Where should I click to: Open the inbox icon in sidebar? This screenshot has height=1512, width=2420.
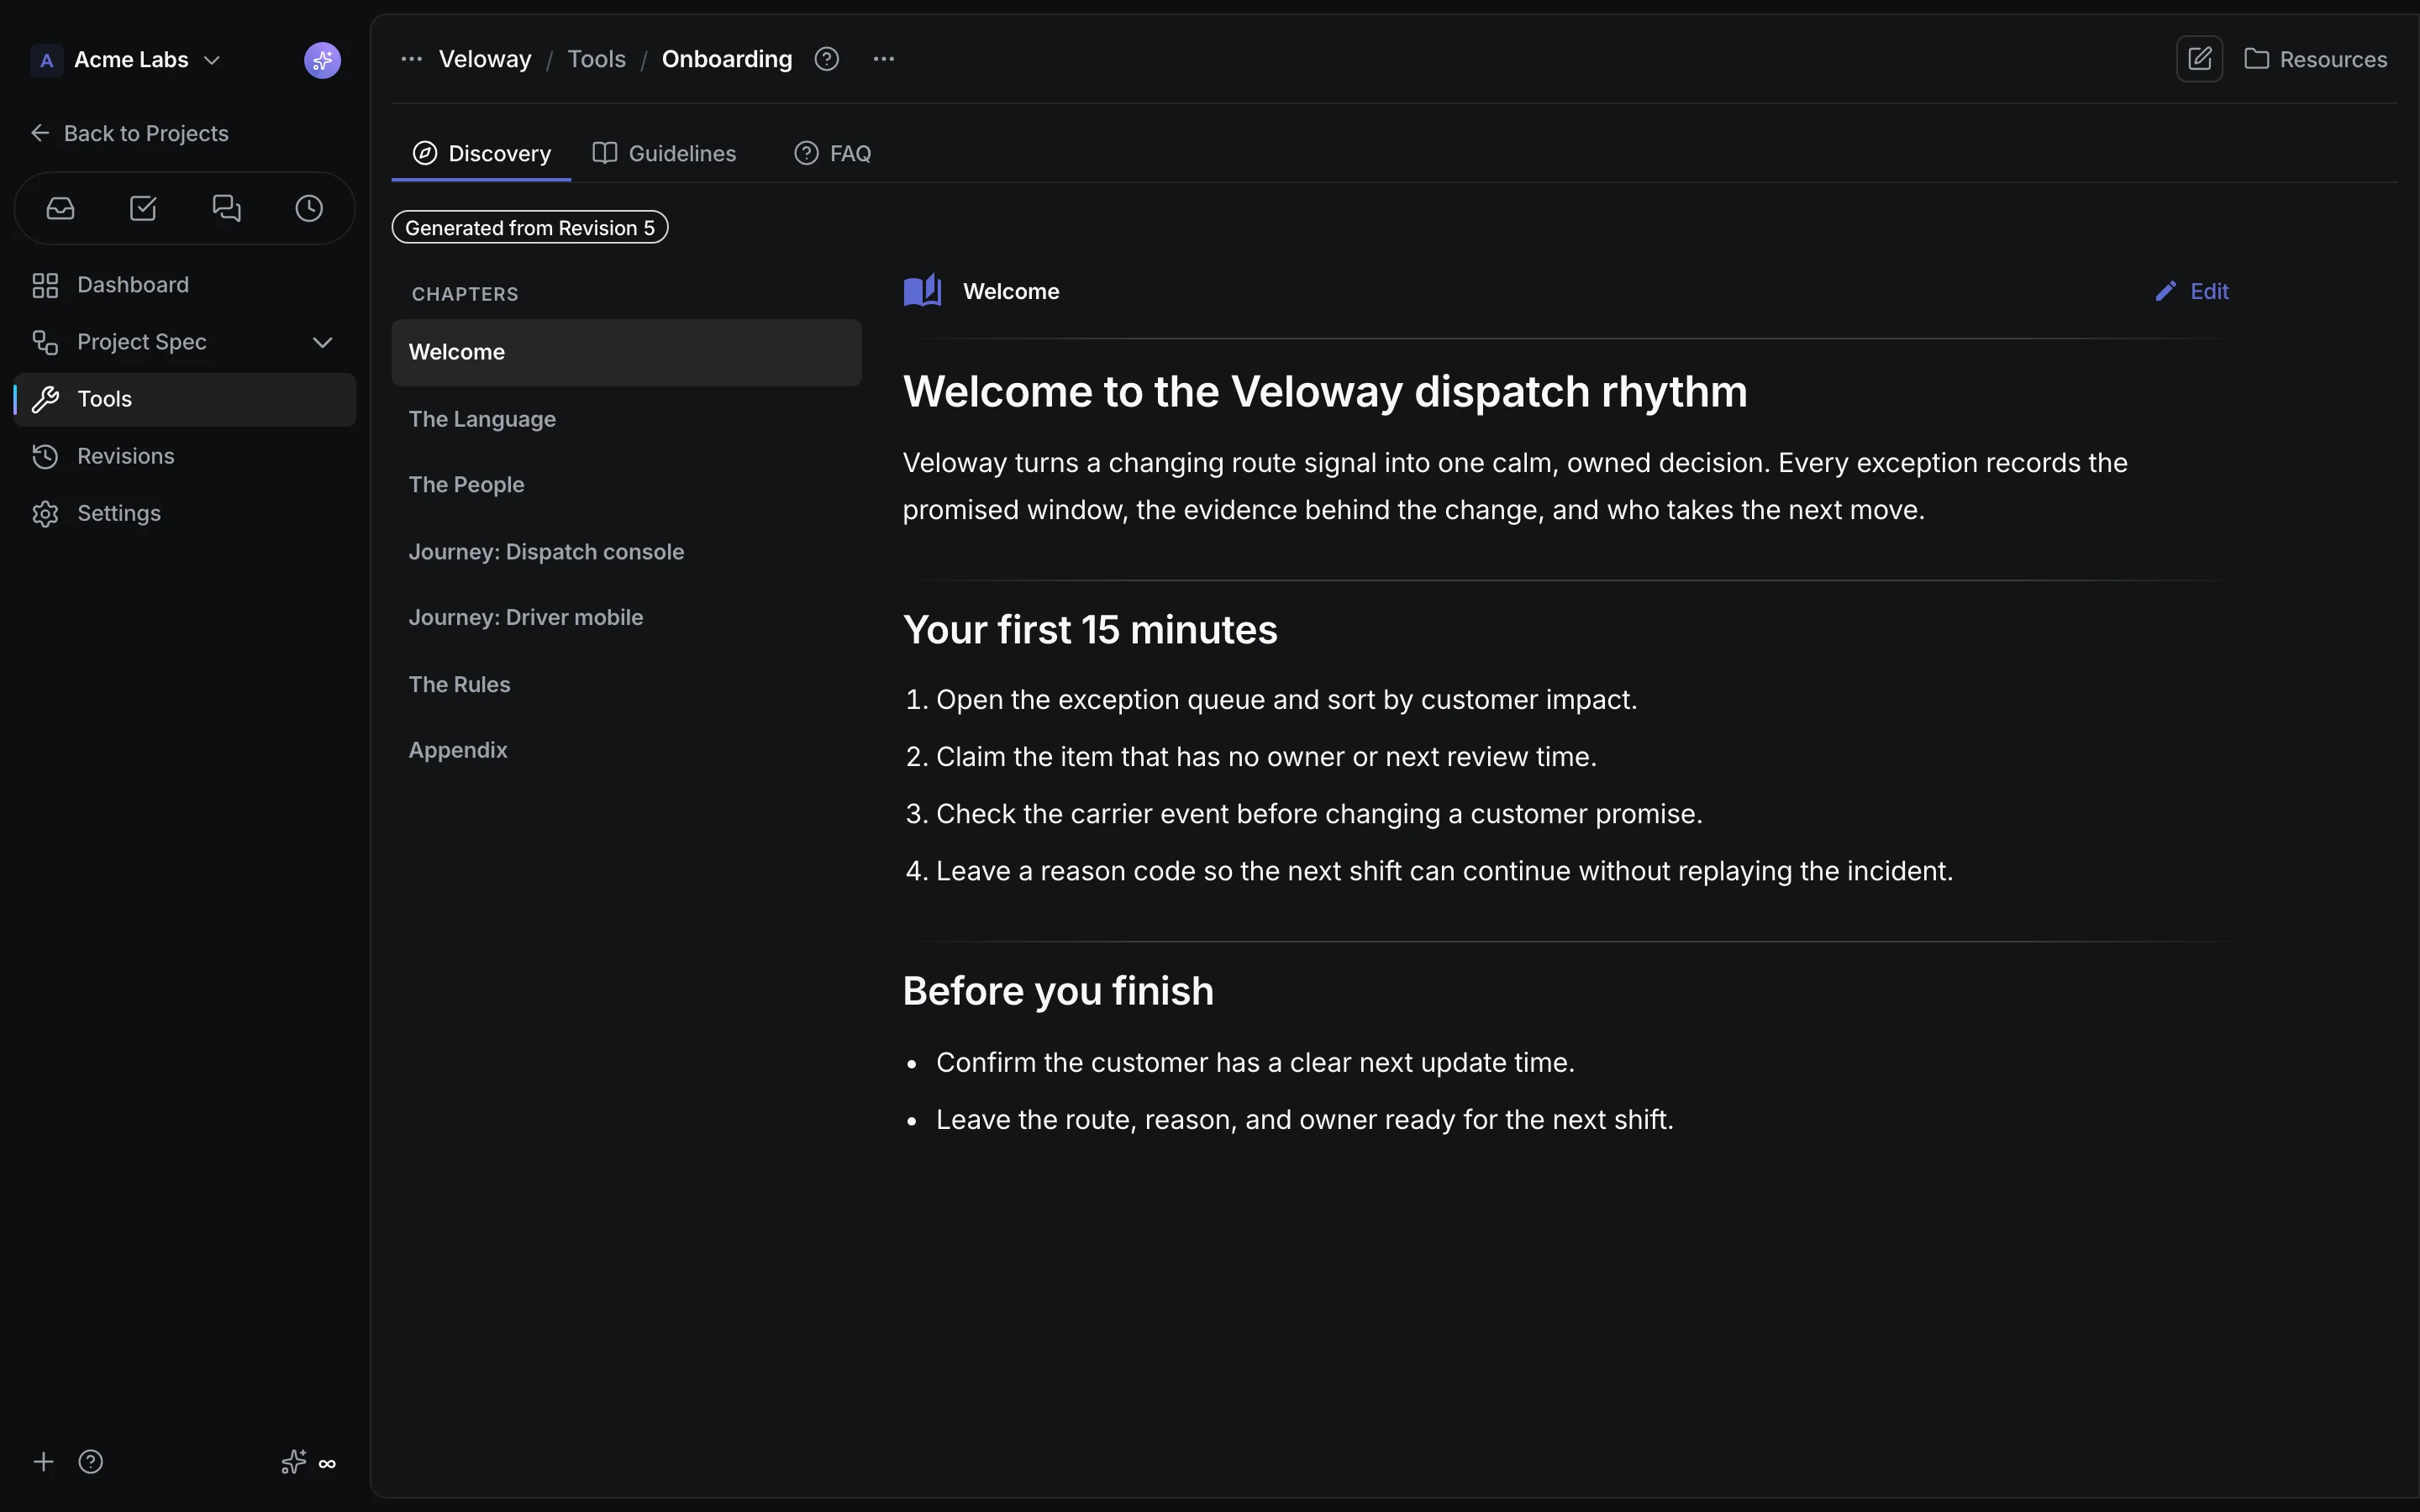coord(61,208)
